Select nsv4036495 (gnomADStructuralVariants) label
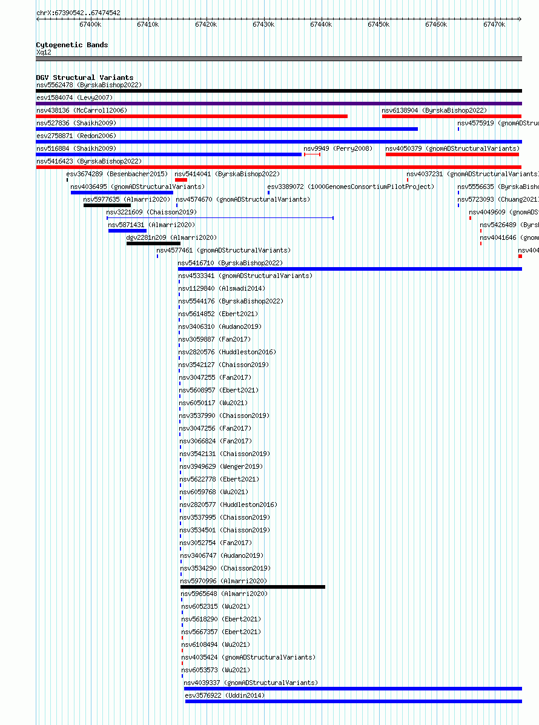Viewport: 539px width, 725px height. [137, 187]
